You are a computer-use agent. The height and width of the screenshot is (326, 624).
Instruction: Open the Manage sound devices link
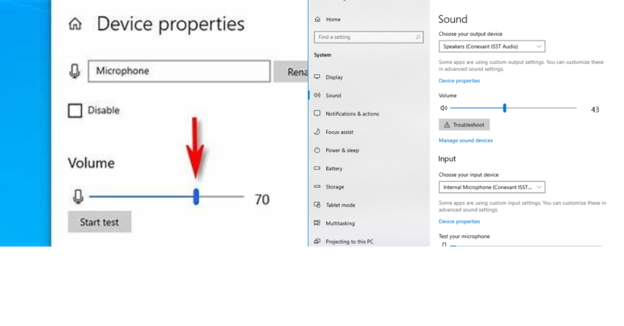466,140
